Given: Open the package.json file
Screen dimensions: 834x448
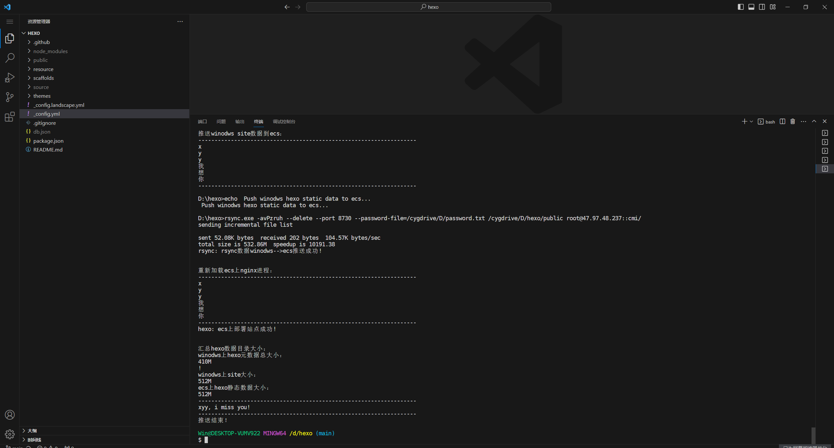Looking at the screenshot, I should click(104, 141).
